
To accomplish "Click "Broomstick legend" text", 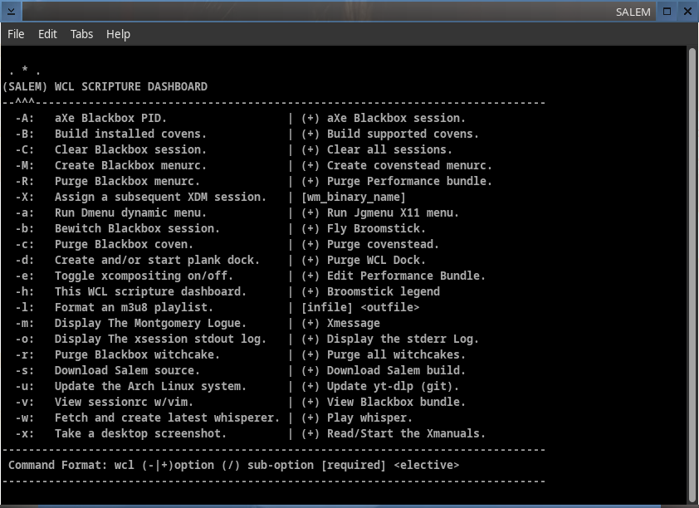I will point(384,291).
